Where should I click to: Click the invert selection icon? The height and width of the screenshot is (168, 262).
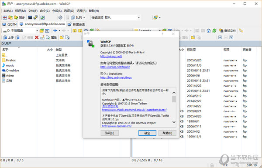coord(231,37)
